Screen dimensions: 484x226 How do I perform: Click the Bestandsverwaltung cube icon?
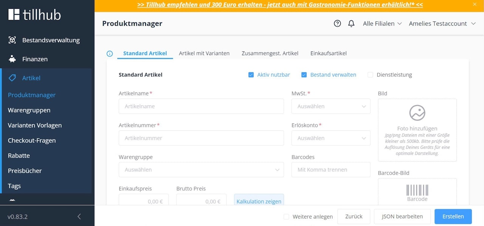(x=12, y=40)
